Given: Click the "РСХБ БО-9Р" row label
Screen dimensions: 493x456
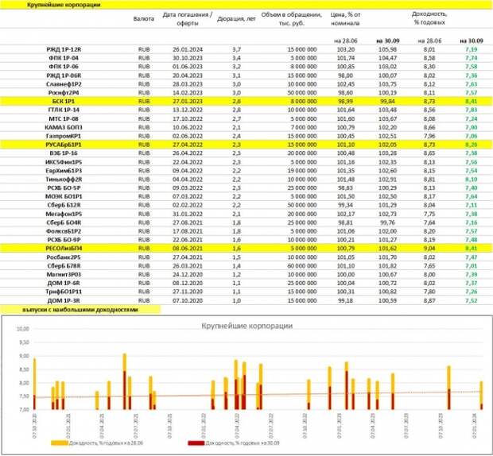Looking at the screenshot, I should coord(64,240).
